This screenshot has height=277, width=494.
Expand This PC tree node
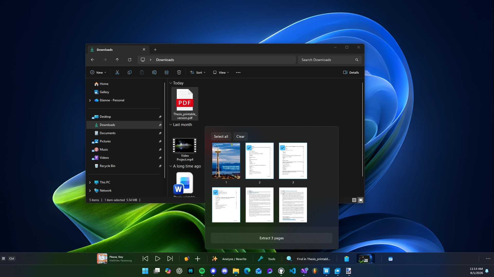click(90, 182)
